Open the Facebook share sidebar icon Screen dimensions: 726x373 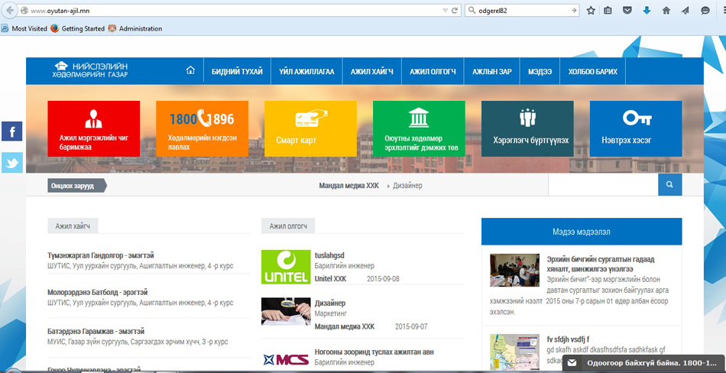[11, 131]
